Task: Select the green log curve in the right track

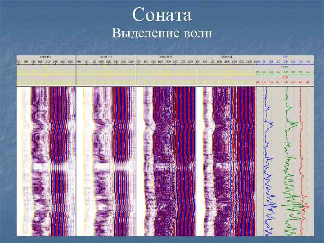Action: (291, 162)
